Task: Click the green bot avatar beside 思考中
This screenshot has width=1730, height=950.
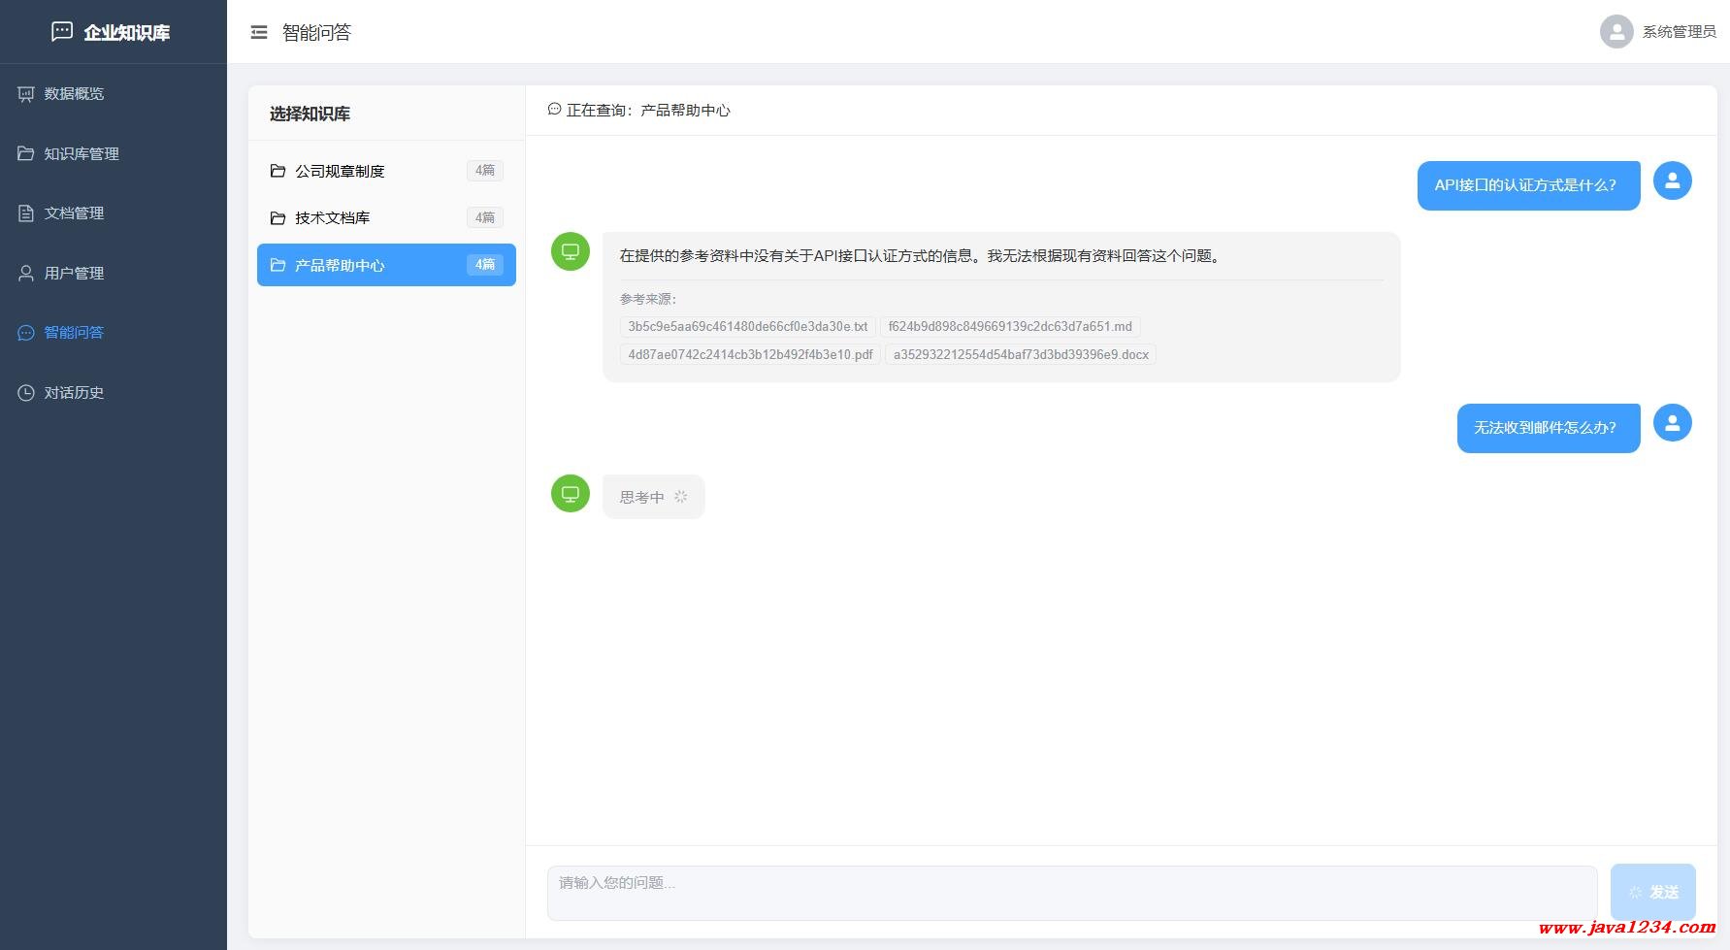Action: tap(571, 494)
